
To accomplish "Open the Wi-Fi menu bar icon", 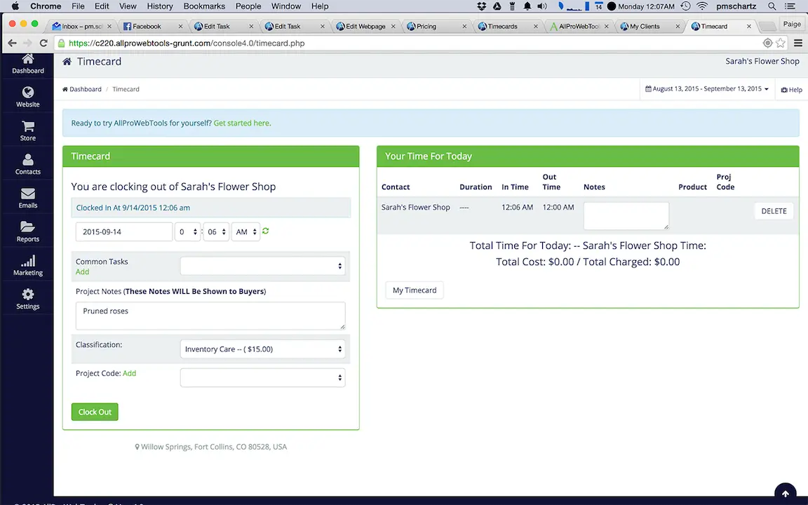I will click(702, 6).
